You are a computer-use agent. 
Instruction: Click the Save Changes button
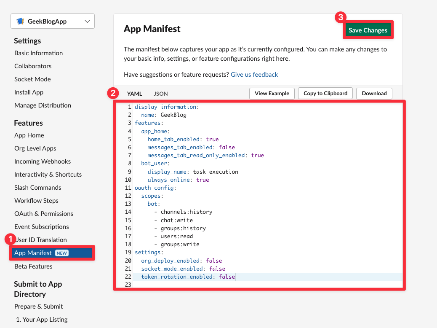point(368,30)
